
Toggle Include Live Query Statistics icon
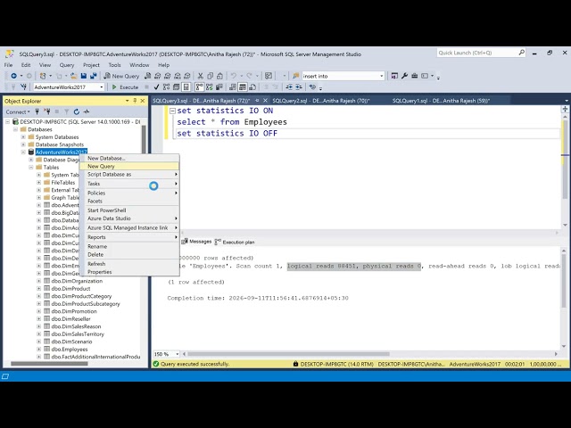click(x=210, y=87)
